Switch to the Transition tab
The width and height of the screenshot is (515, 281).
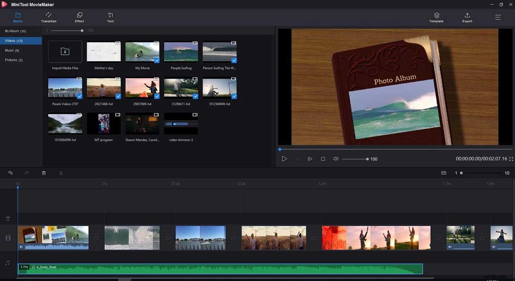[48, 17]
